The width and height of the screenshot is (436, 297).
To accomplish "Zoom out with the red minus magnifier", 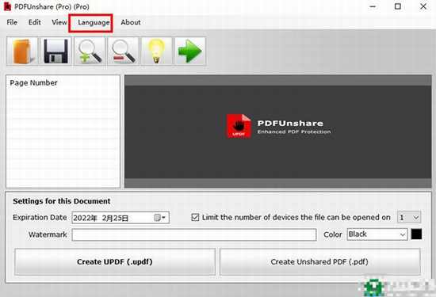I will (123, 51).
